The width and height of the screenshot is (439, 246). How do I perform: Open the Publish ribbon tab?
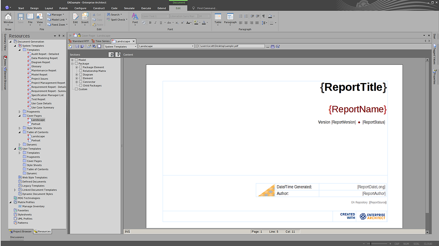[x=63, y=8]
